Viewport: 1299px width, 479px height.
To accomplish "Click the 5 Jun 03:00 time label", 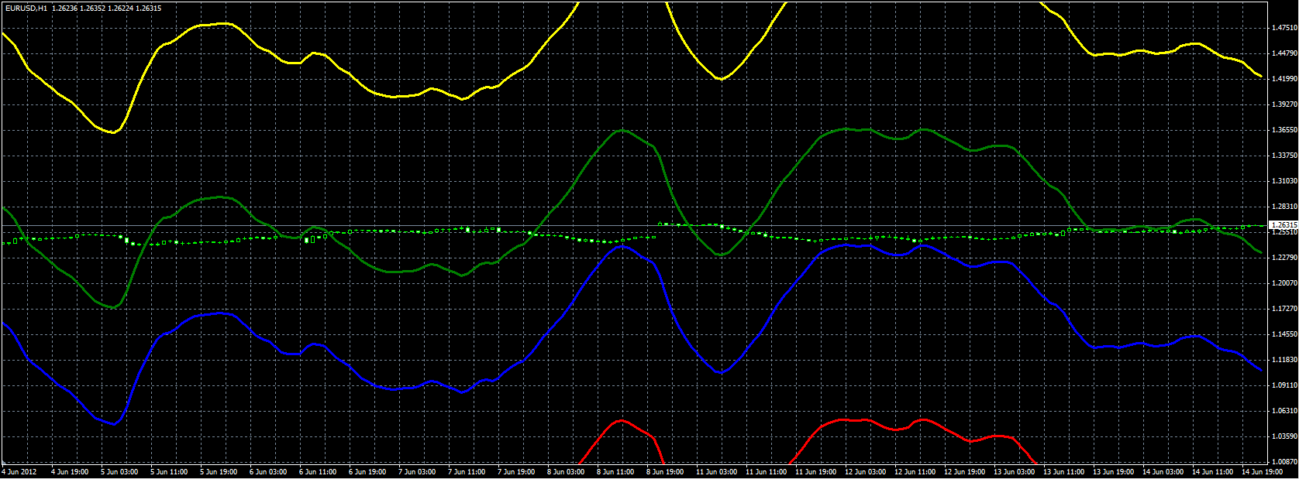I will [x=119, y=472].
